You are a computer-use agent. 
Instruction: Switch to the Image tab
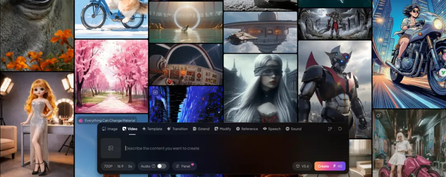(109, 129)
